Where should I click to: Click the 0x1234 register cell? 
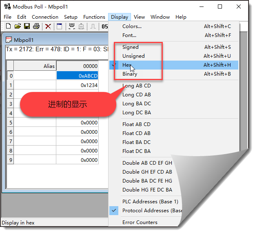tap(77, 85)
